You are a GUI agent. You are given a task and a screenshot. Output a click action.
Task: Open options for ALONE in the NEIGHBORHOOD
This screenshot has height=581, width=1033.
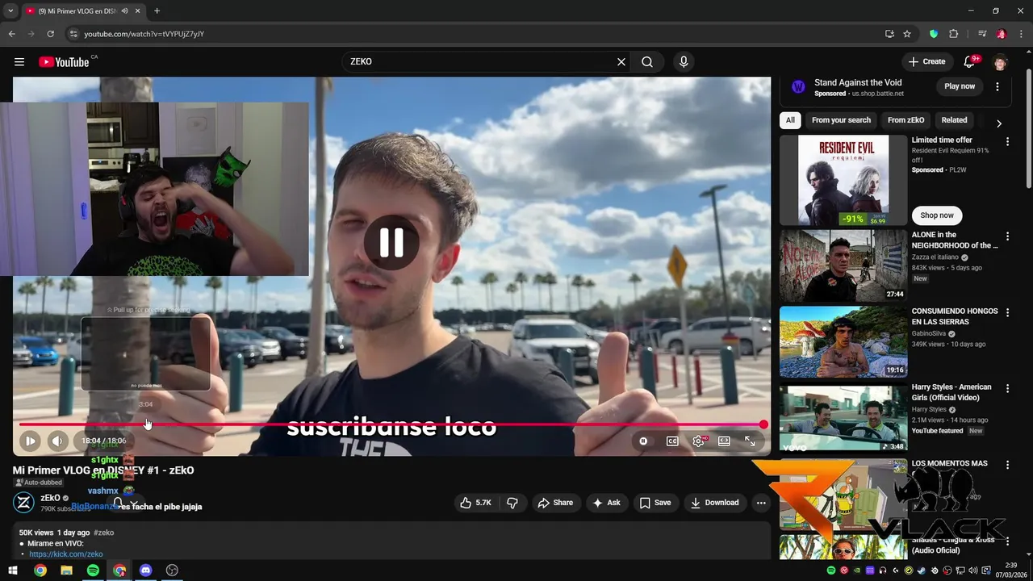pyautogui.click(x=1007, y=236)
